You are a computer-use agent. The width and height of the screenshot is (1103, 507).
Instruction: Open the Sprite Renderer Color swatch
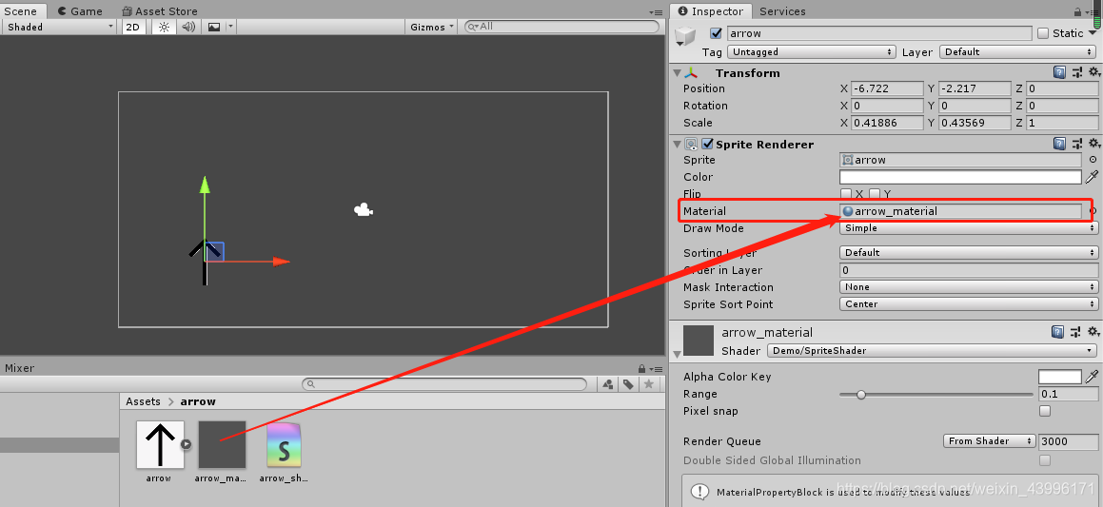960,177
